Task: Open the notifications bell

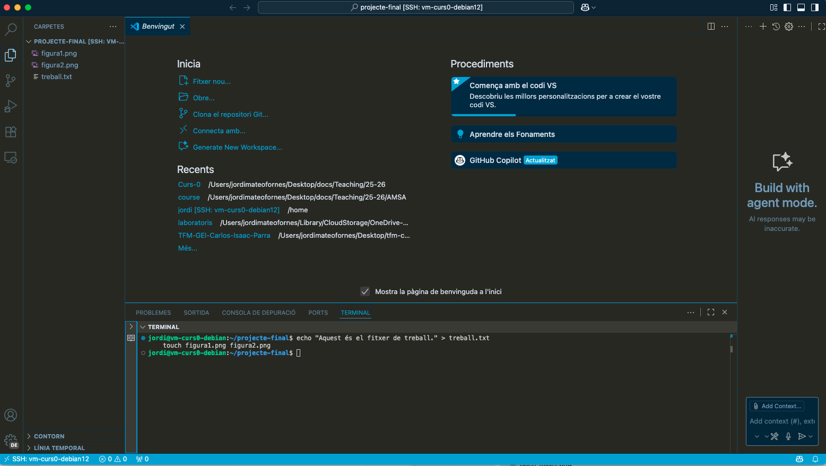Action: [816, 459]
